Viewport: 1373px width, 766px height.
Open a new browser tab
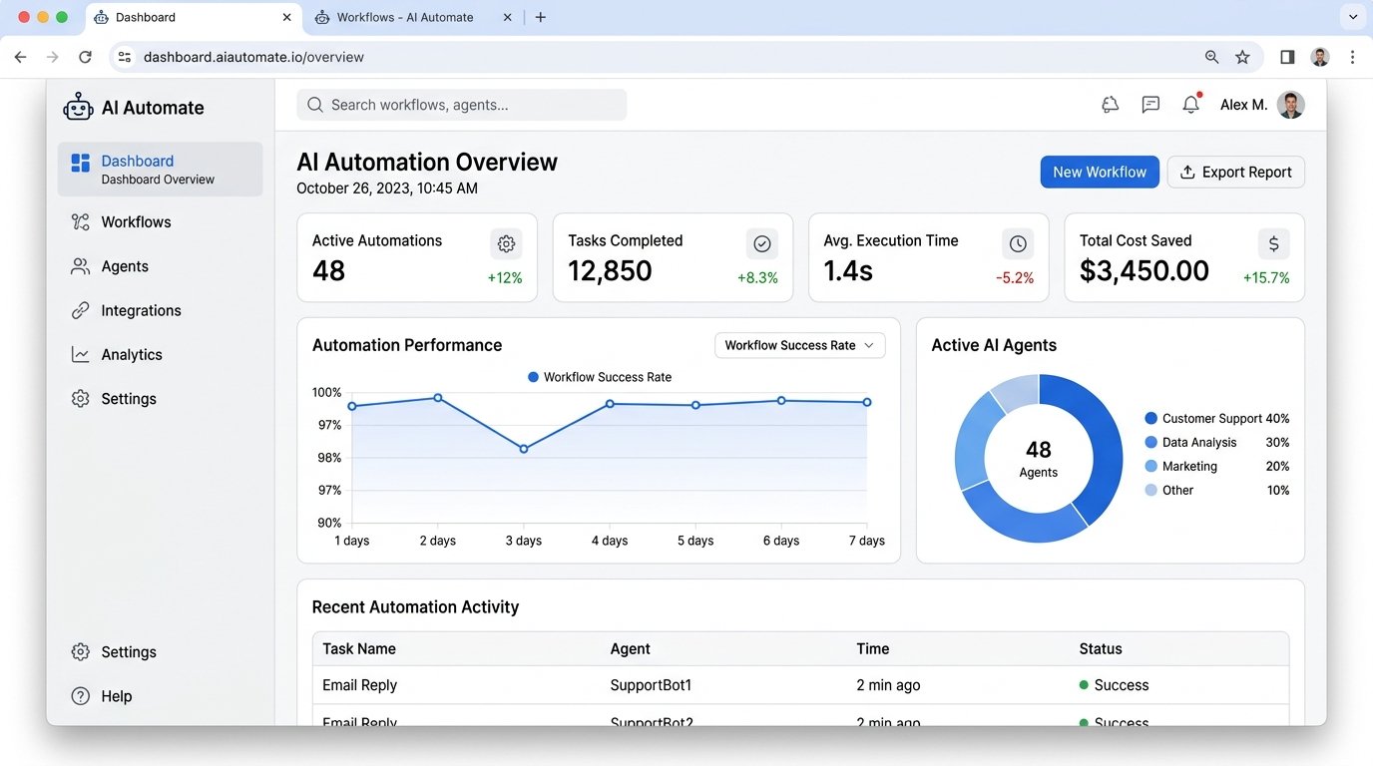coord(541,17)
